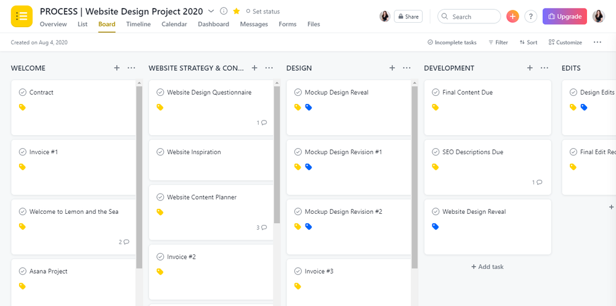616x306 pixels.
Task: Click the yellow project list icon
Action: click(x=22, y=17)
